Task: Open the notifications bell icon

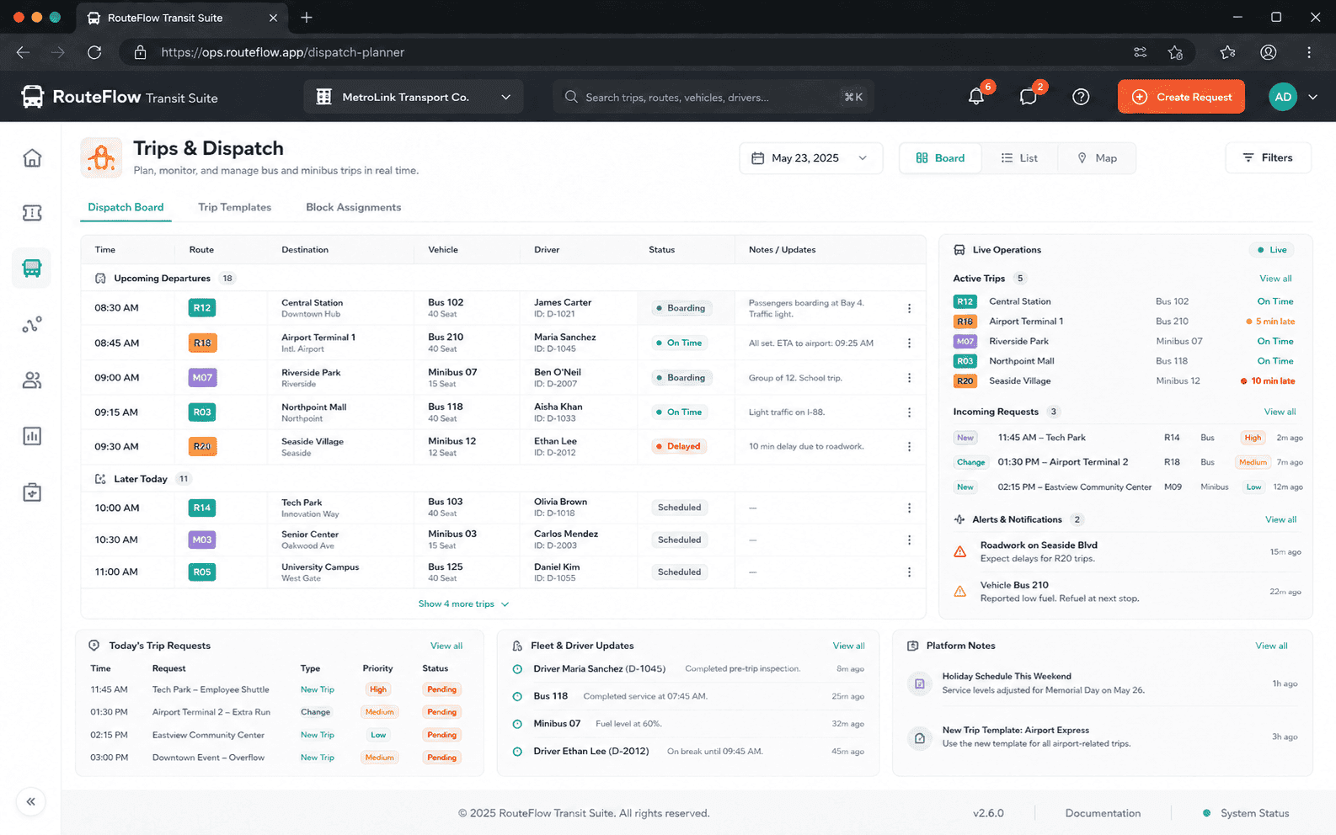Action: pos(976,97)
